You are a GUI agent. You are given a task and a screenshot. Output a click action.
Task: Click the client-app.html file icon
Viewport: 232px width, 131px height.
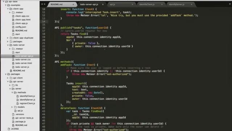coord(13,20)
